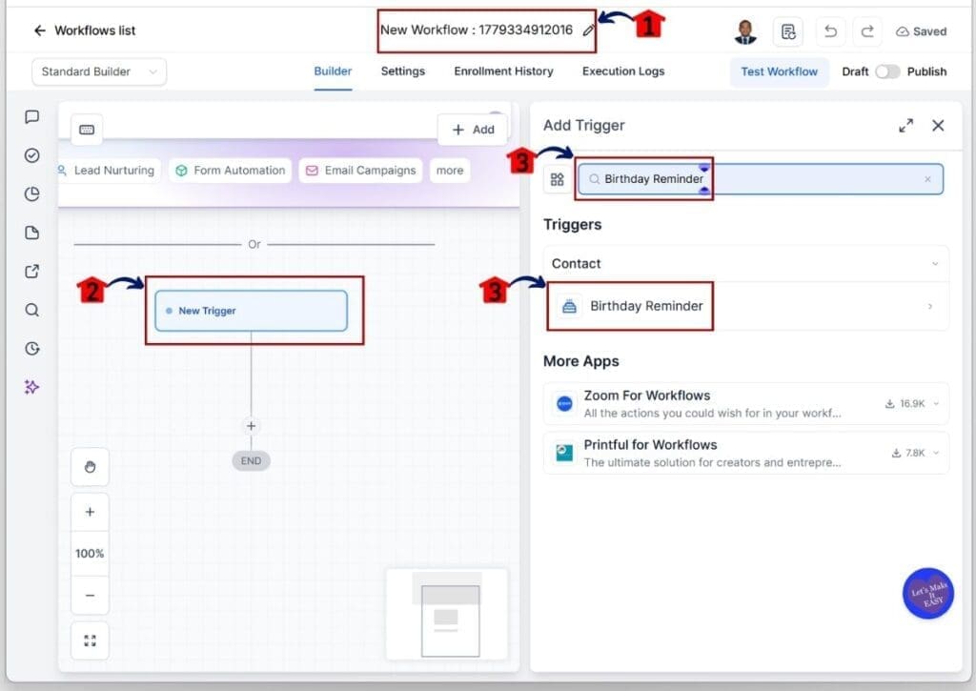This screenshot has height=691, width=976.
Task: Go back to Workflows list
Action: 84,30
